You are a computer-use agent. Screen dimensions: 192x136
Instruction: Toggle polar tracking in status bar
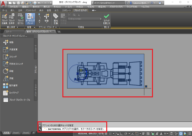[x=126, y=133]
